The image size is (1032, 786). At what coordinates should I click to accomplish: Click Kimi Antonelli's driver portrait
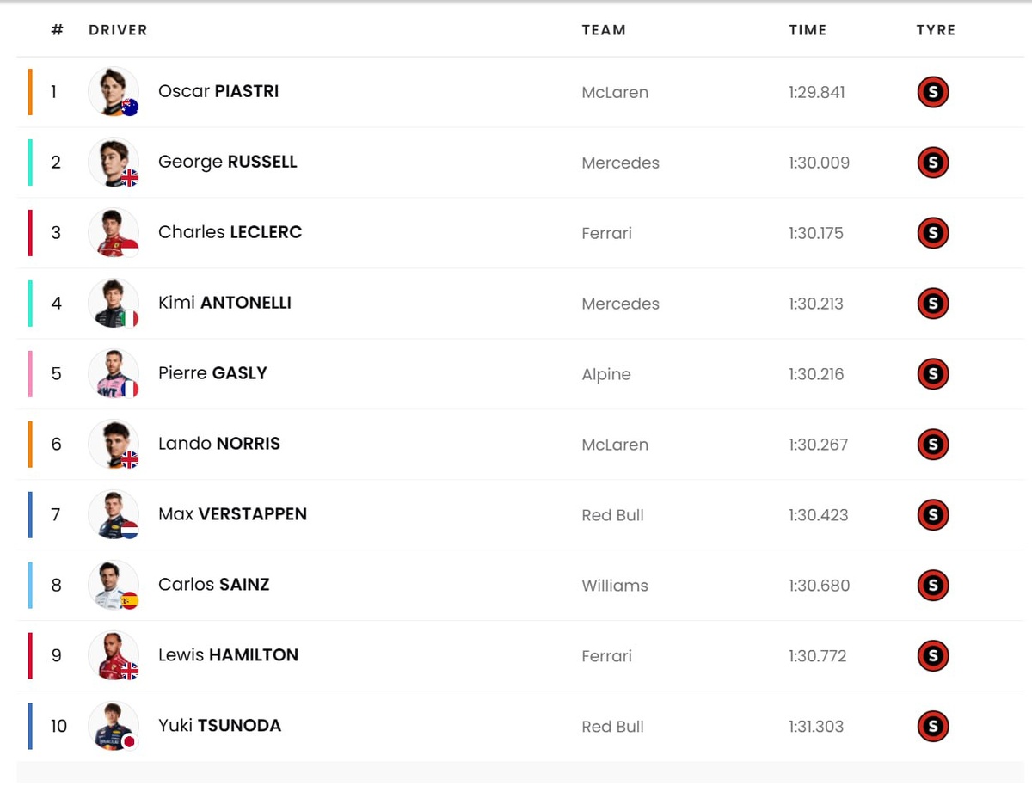(113, 304)
